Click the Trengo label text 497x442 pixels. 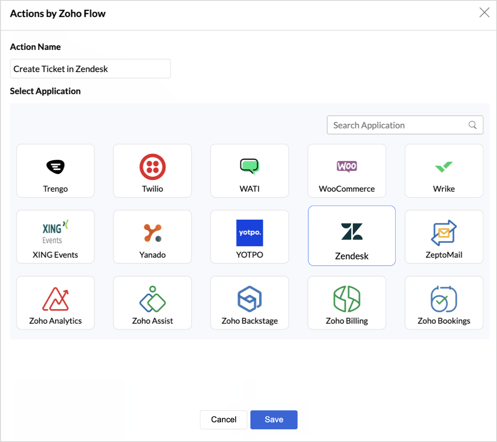click(55, 189)
